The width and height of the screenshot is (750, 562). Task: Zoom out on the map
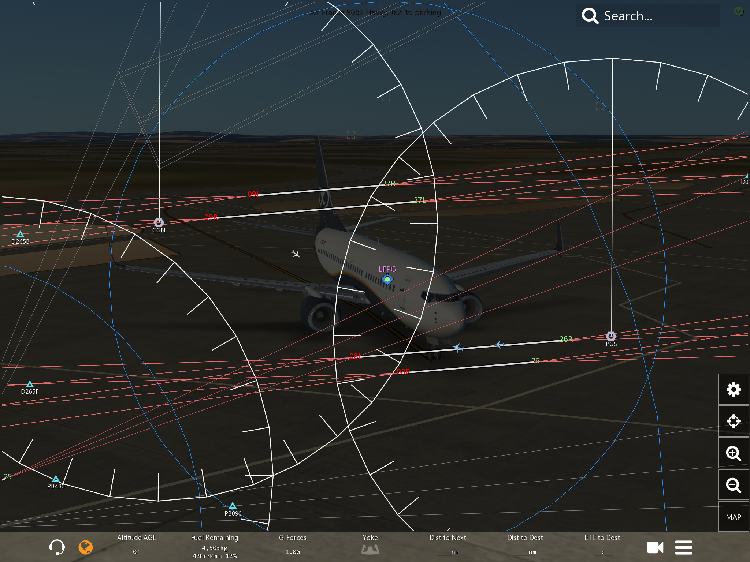click(x=733, y=485)
